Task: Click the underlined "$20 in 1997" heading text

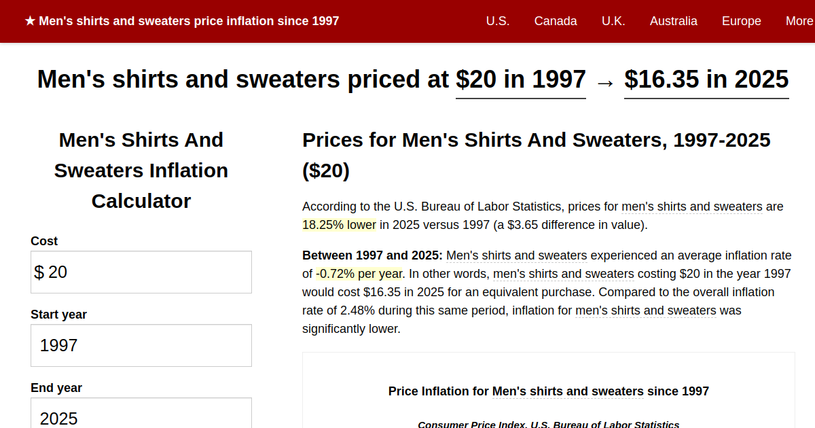Action: (521, 80)
